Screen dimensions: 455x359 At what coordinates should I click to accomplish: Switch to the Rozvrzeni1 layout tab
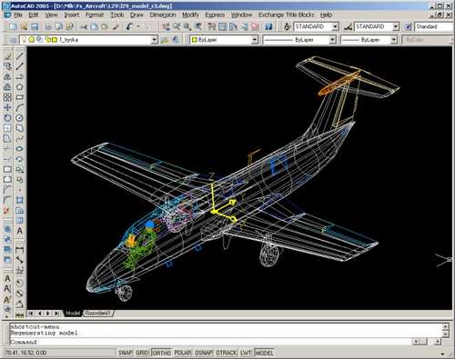click(x=97, y=313)
